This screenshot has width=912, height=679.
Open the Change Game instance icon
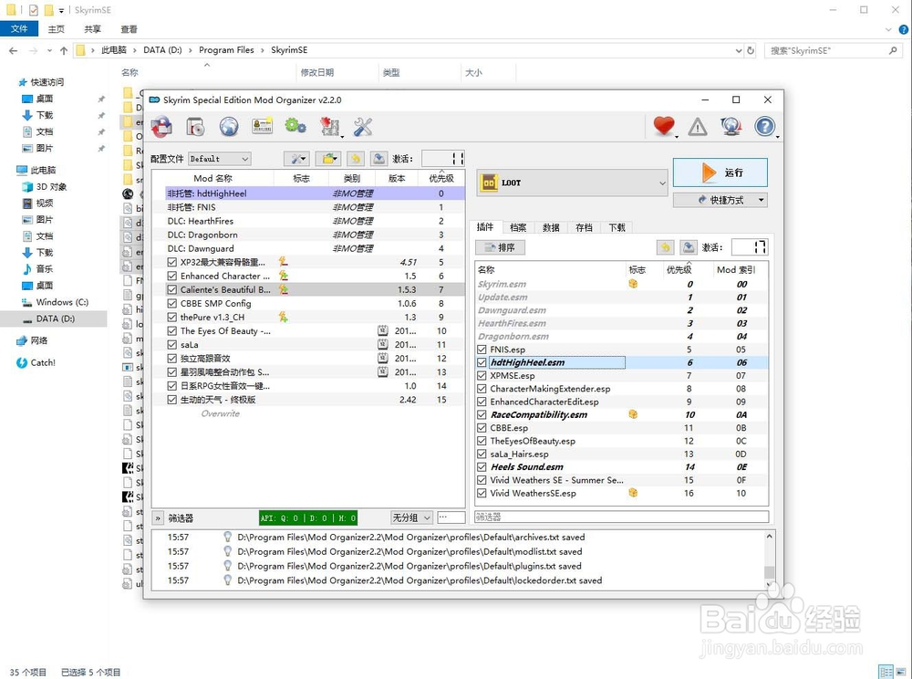click(161, 126)
